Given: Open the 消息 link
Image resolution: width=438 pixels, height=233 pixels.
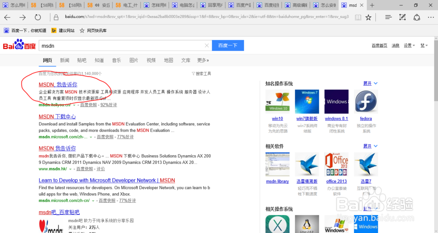Looking at the screenshot, I should point(396,45).
